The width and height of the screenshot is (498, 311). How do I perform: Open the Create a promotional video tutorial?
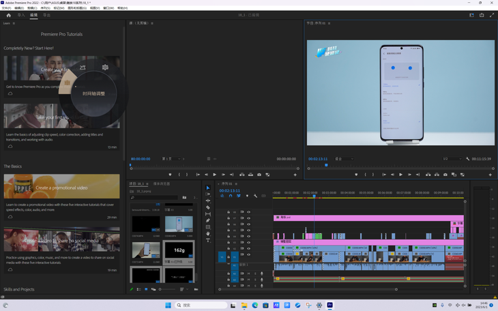(x=61, y=186)
